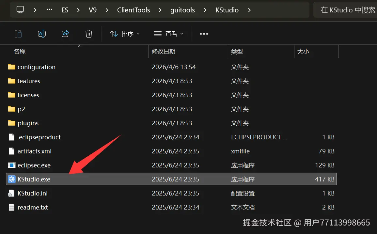The width and height of the screenshot is (377, 234).
Task: Open the 排序 sort dropdown
Action: pyautogui.click(x=125, y=34)
